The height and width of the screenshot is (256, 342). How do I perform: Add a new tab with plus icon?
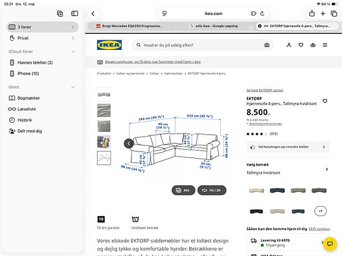[323, 14]
